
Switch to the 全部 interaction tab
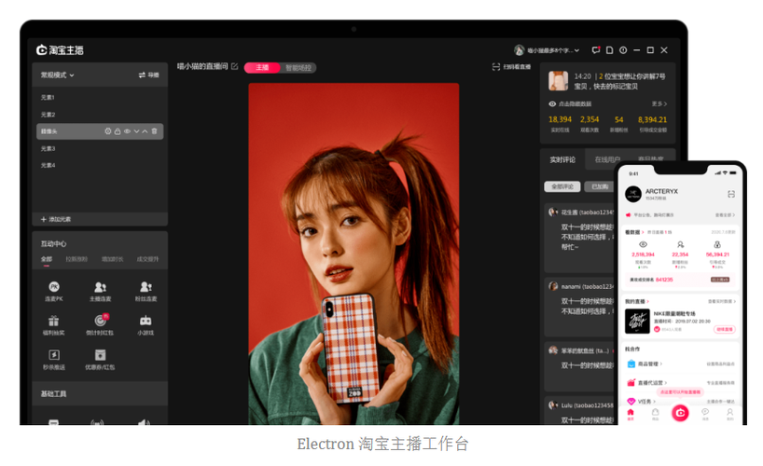[47, 259]
